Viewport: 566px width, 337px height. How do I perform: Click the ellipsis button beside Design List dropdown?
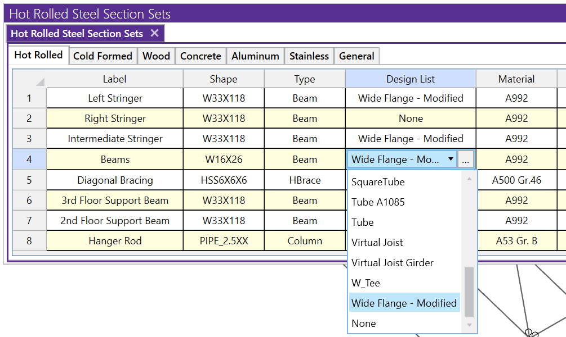tap(465, 160)
